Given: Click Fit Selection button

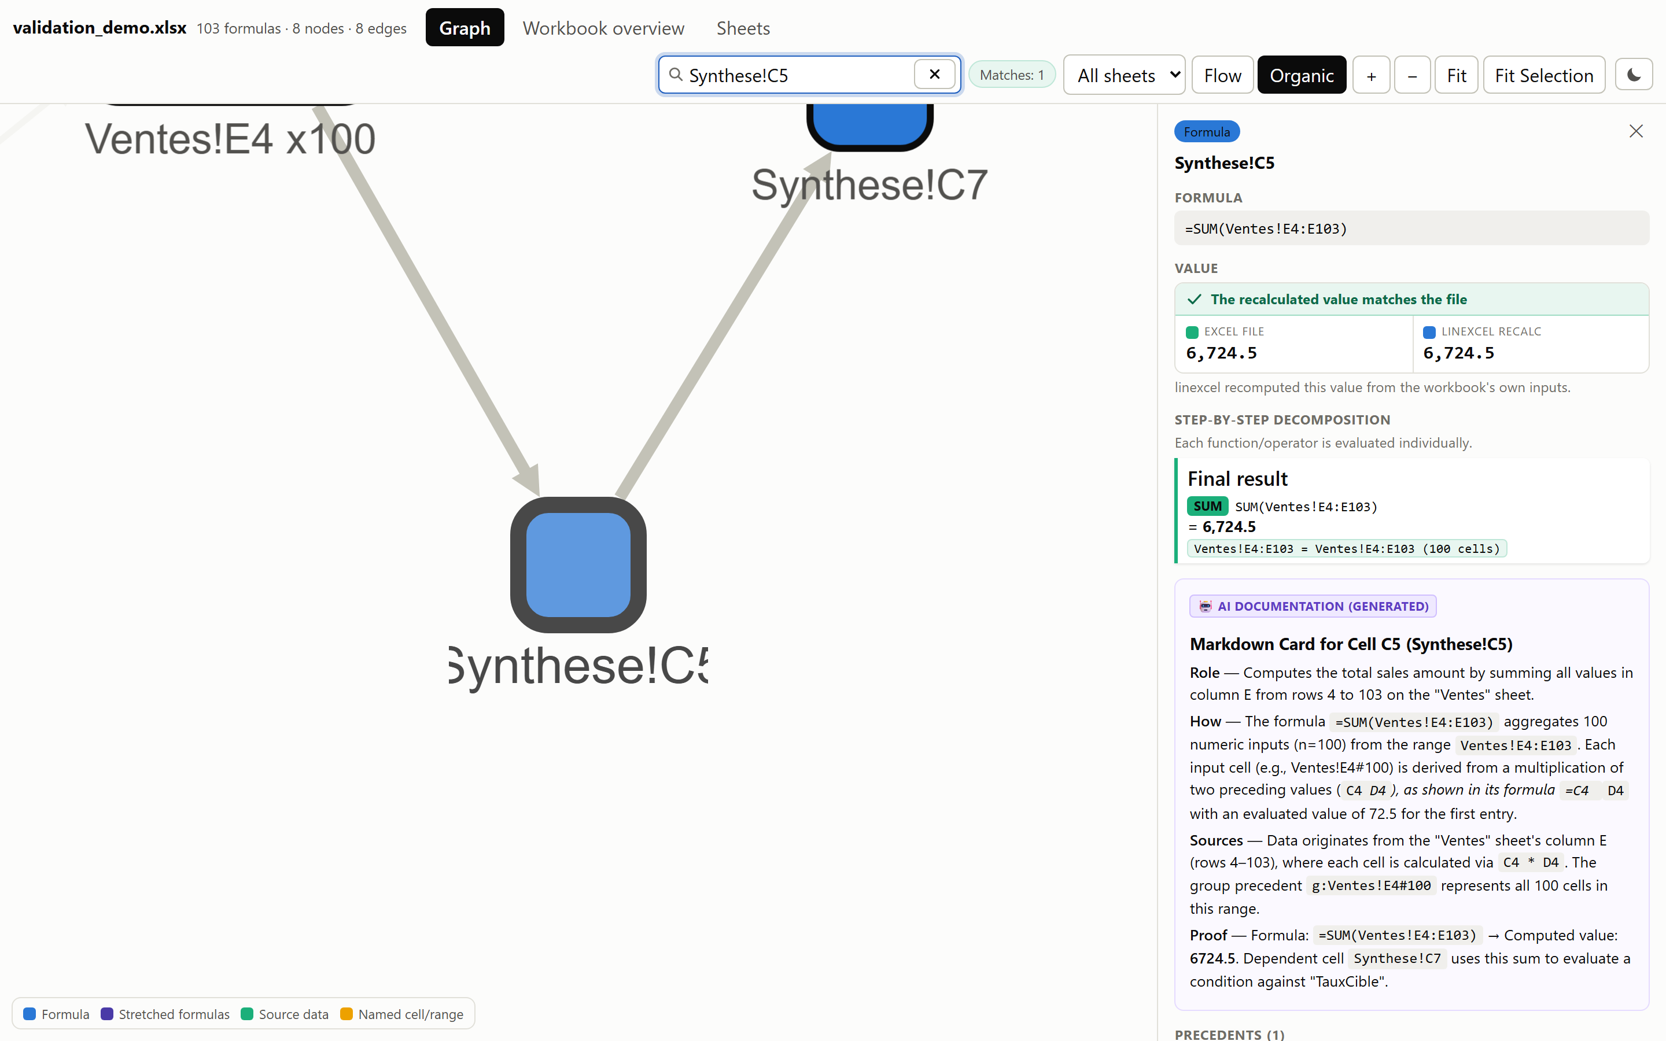Looking at the screenshot, I should pos(1543,75).
